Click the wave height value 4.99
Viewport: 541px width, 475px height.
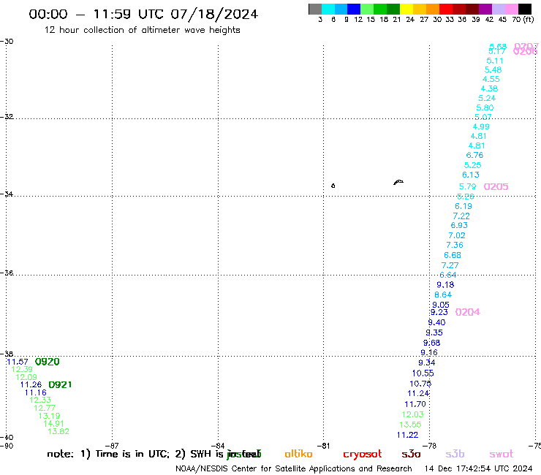(x=481, y=126)
